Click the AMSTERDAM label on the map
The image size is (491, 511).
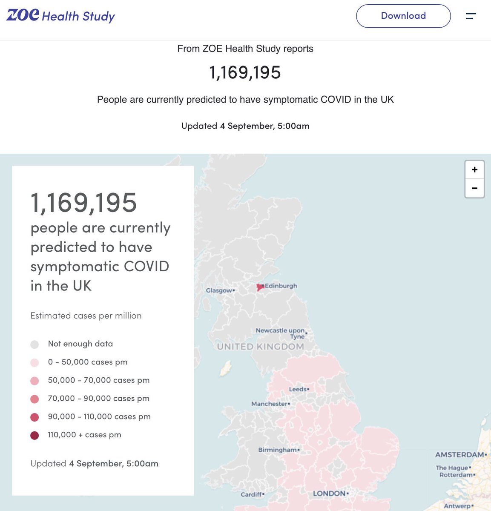[459, 455]
